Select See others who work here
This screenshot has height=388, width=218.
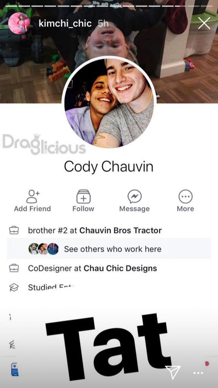point(109,249)
